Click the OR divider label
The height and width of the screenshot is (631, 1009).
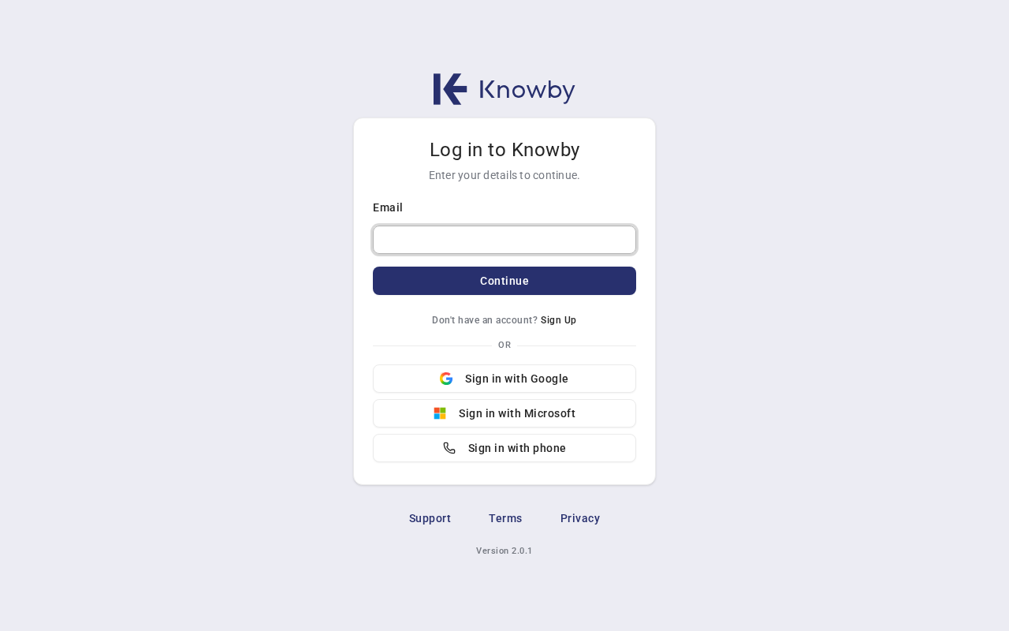click(x=504, y=345)
